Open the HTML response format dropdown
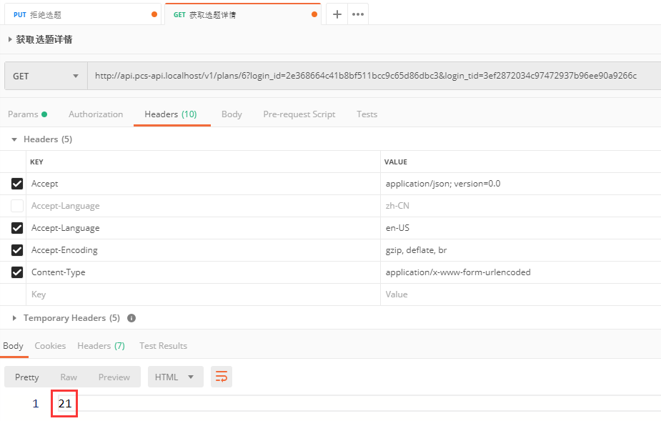This screenshot has height=421, width=661. (175, 377)
